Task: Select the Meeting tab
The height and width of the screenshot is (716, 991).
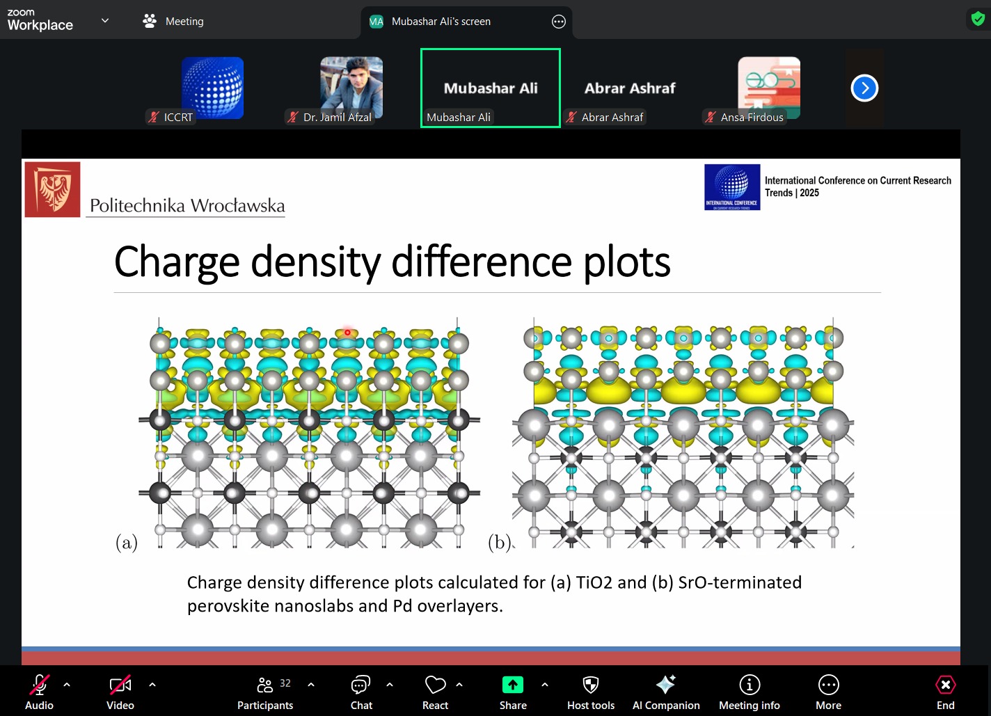Action: [x=173, y=21]
